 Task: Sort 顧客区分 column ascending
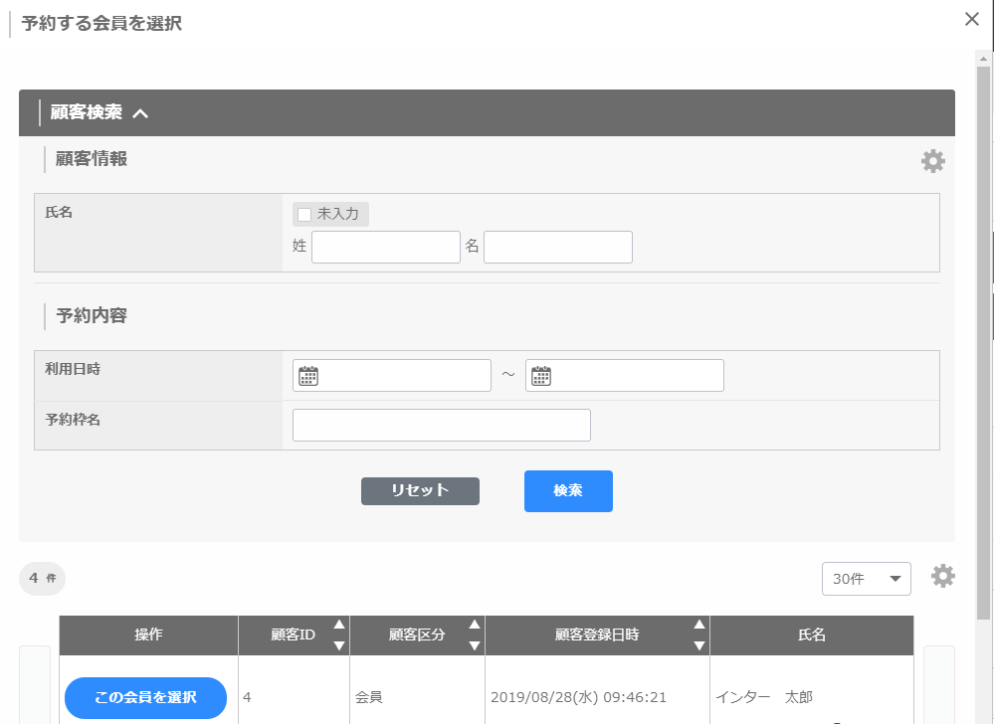pos(475,625)
